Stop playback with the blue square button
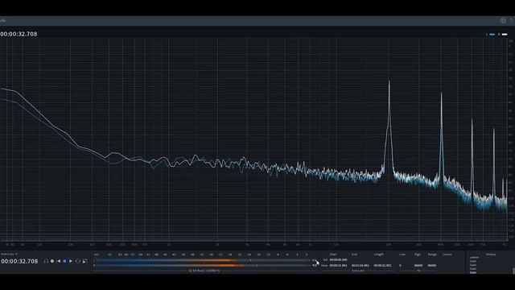Image resolution: width=515 pixels, height=290 pixels. point(64,261)
